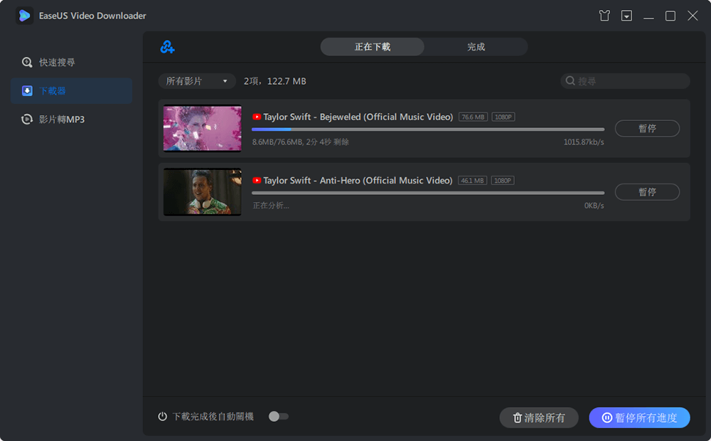Click the Anti-Hero video thumbnail

coord(202,192)
